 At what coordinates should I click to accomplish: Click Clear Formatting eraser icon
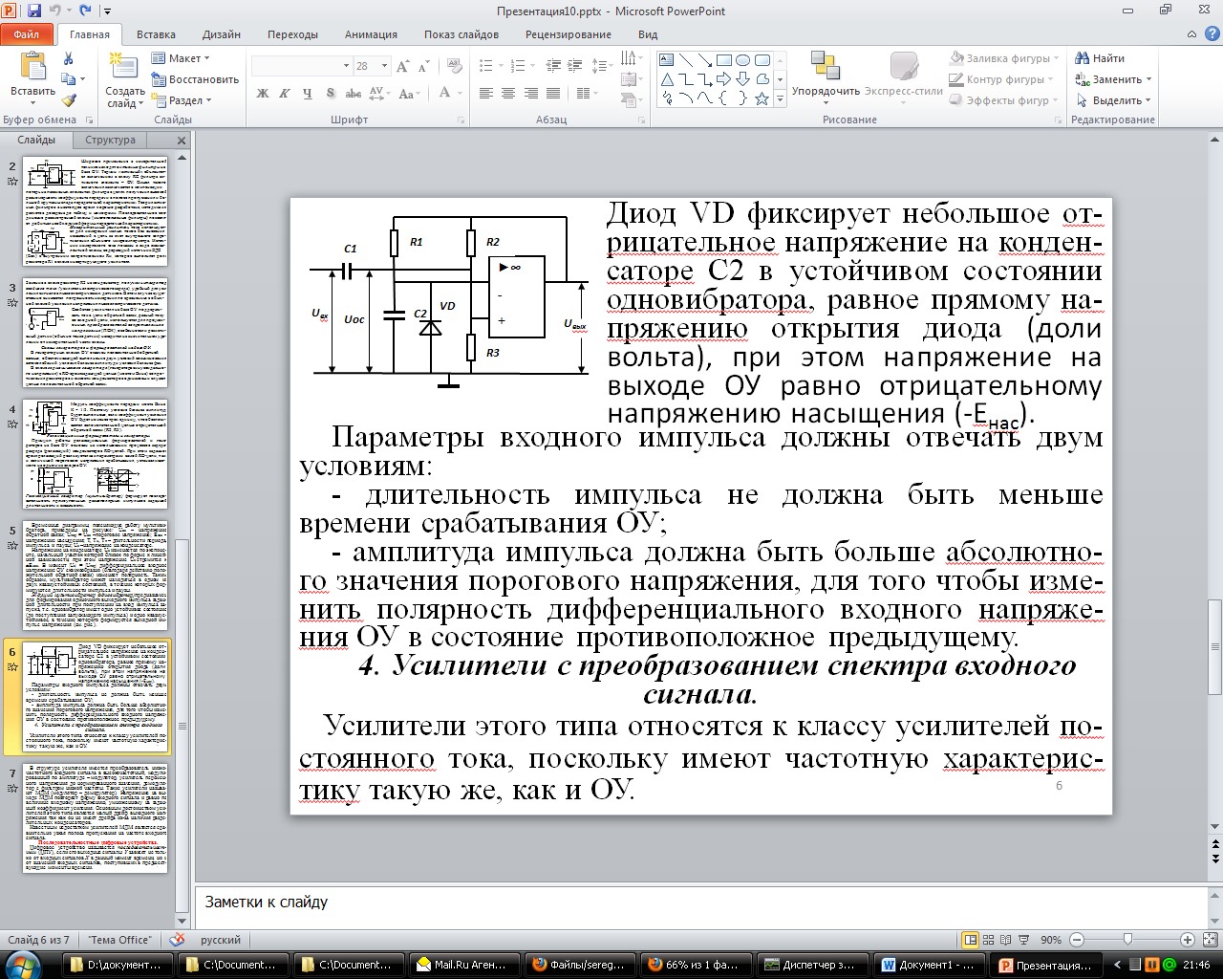click(x=453, y=66)
